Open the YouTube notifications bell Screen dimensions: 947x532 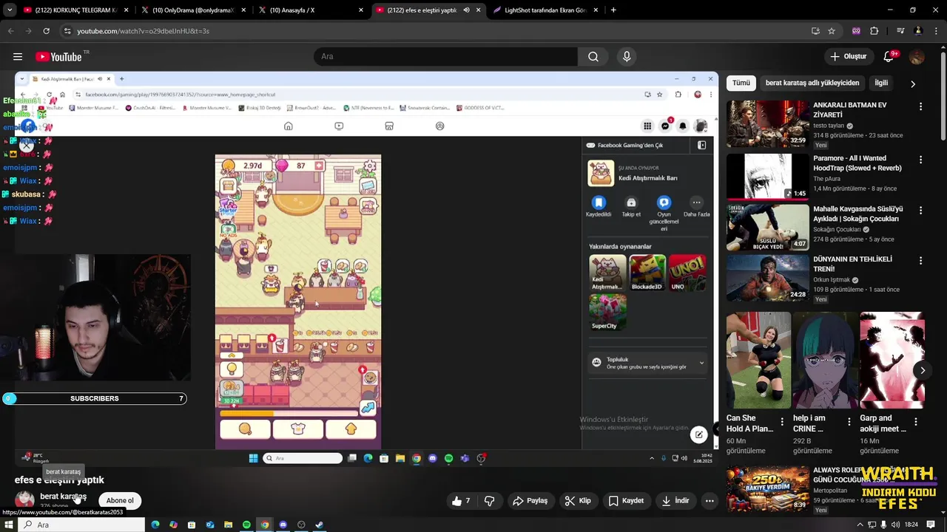[x=890, y=57]
